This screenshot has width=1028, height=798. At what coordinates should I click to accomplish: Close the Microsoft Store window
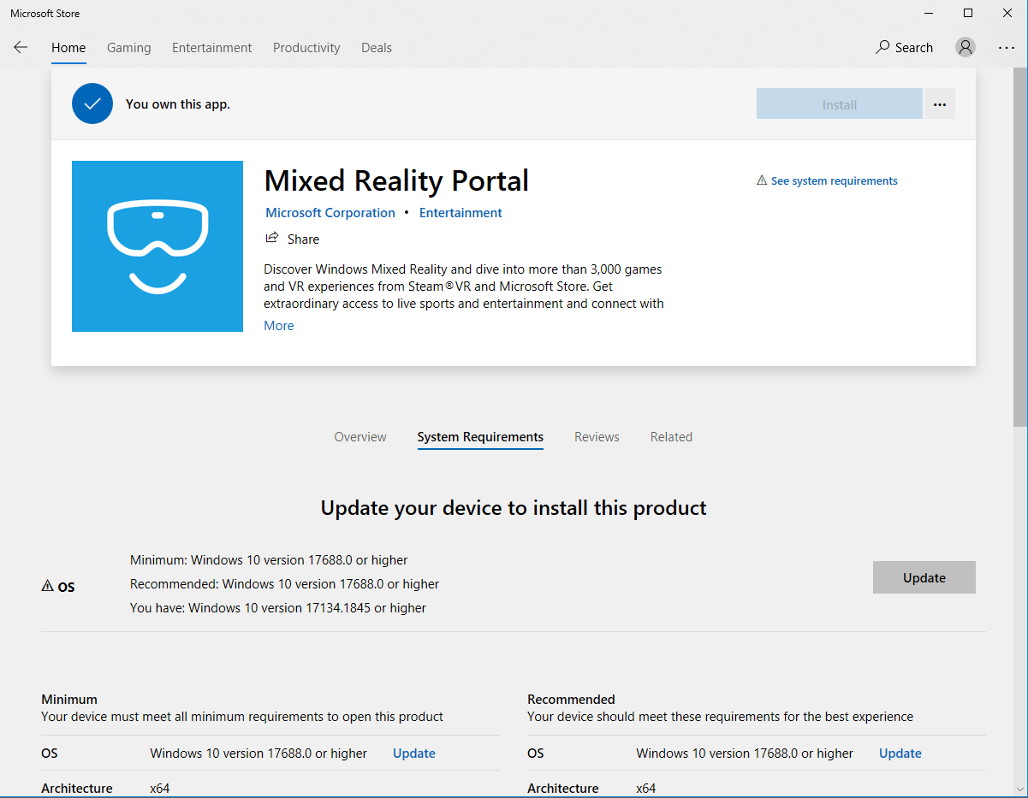coord(1007,13)
